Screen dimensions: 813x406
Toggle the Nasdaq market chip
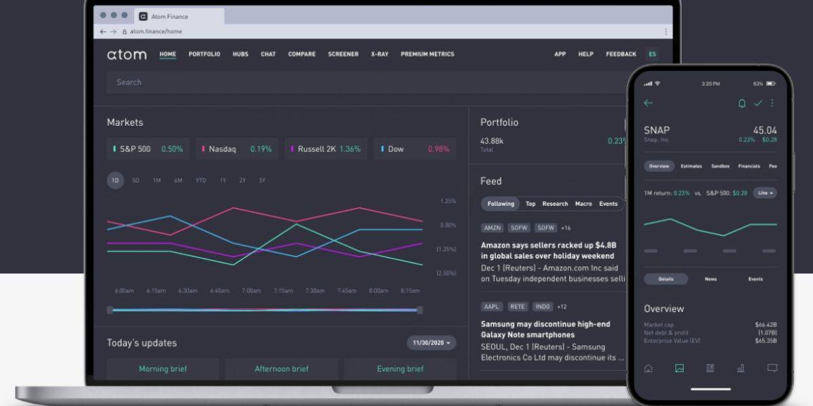237,149
